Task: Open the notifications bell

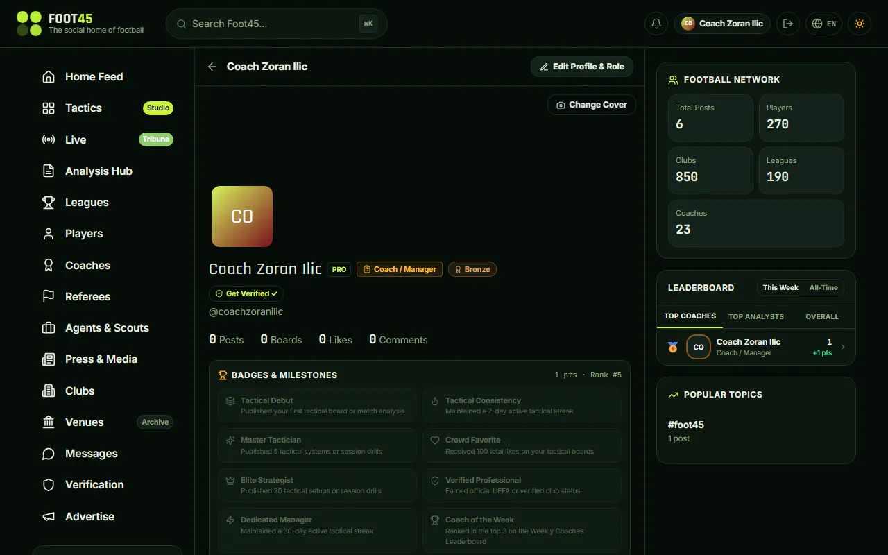Action: click(656, 24)
